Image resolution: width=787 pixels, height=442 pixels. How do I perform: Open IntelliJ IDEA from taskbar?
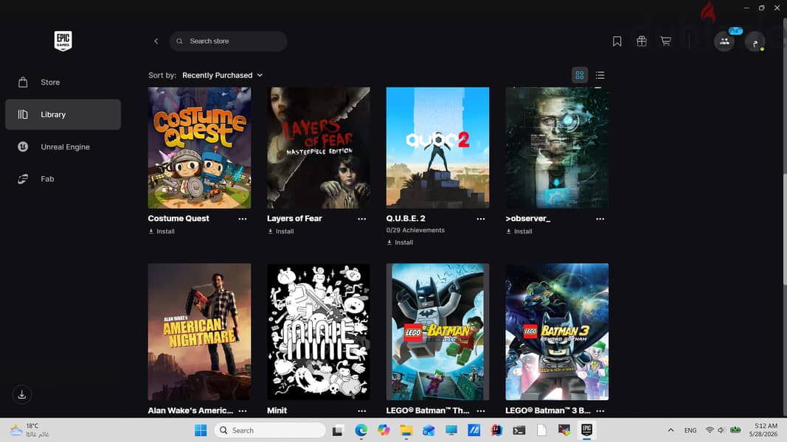tap(496, 430)
